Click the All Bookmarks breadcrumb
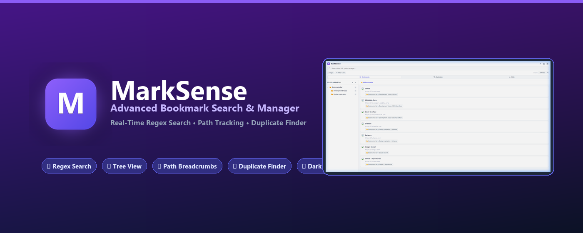The width and height of the screenshot is (583, 233). click(367, 82)
